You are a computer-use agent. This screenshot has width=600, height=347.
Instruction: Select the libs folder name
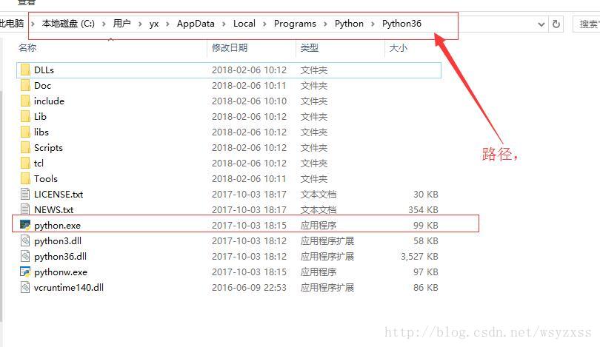pos(41,132)
